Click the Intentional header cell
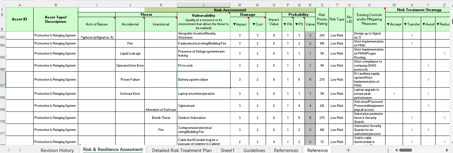Image resolution: width=453 pixels, height=153 pixels. coord(161,24)
